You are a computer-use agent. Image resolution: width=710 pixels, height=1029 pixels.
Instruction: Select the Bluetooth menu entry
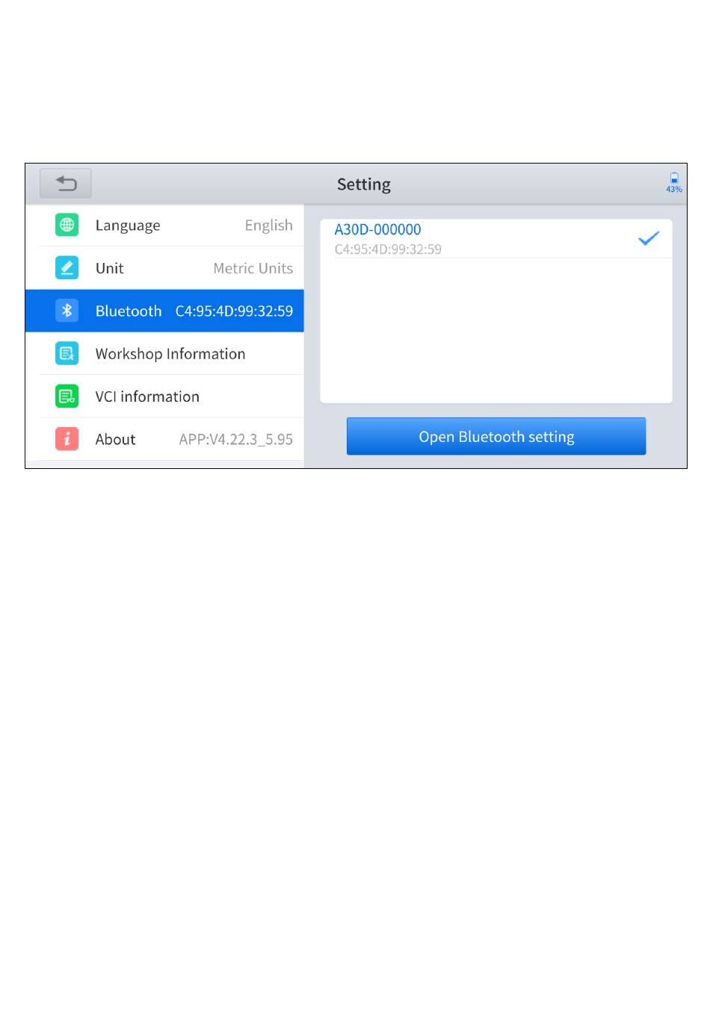(x=164, y=311)
